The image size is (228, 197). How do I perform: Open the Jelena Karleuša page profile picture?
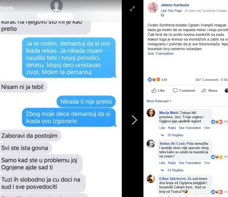click(153, 7)
